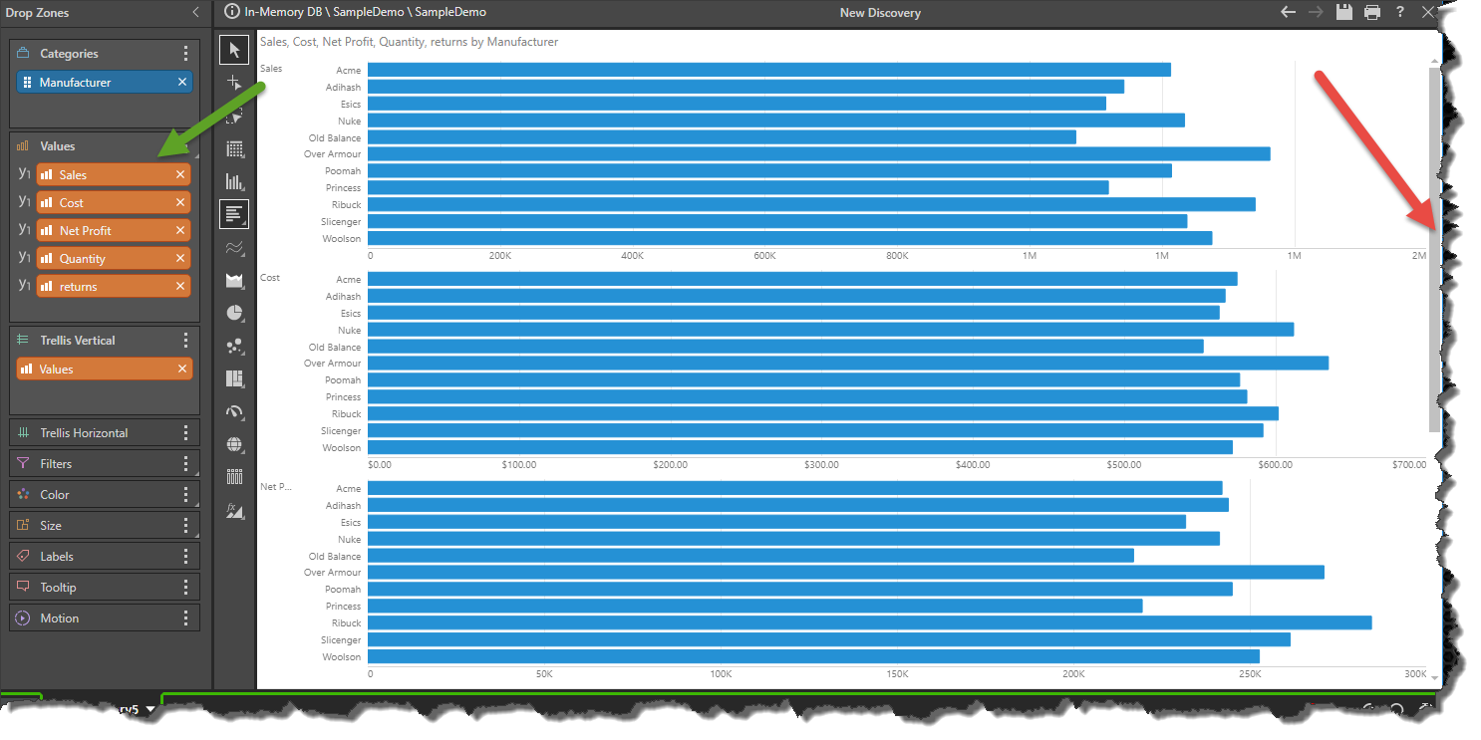1481x740 pixels.
Task: Switch to the gauge visualization
Action: tap(234, 411)
